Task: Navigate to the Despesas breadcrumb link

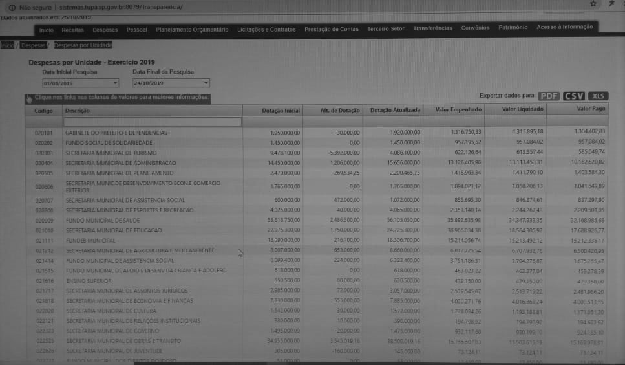Action: point(33,45)
